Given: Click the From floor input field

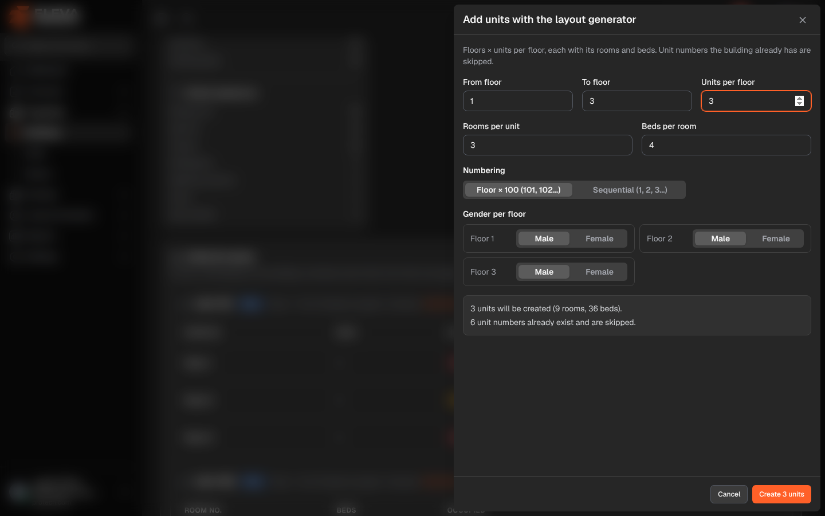Looking at the screenshot, I should point(518,101).
